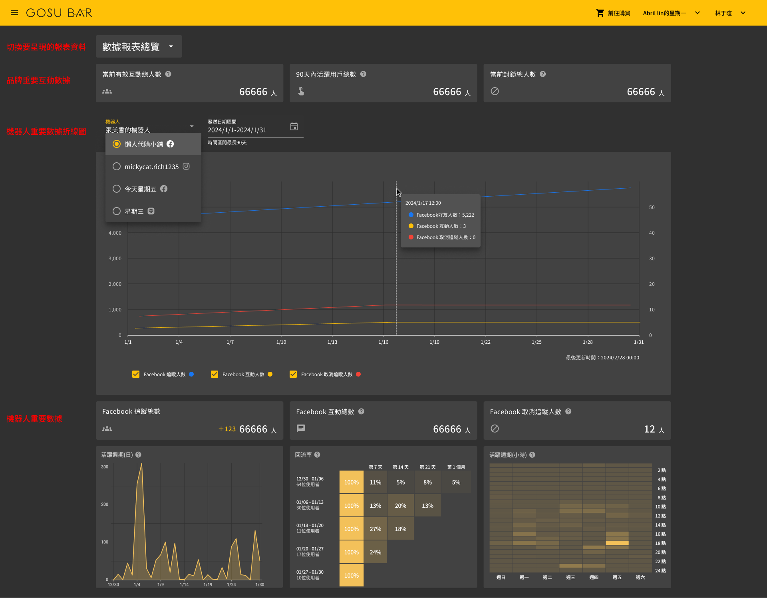This screenshot has height=598, width=767.
Task: Click help icon beside 當前有效互動總人數
Action: pyautogui.click(x=168, y=74)
